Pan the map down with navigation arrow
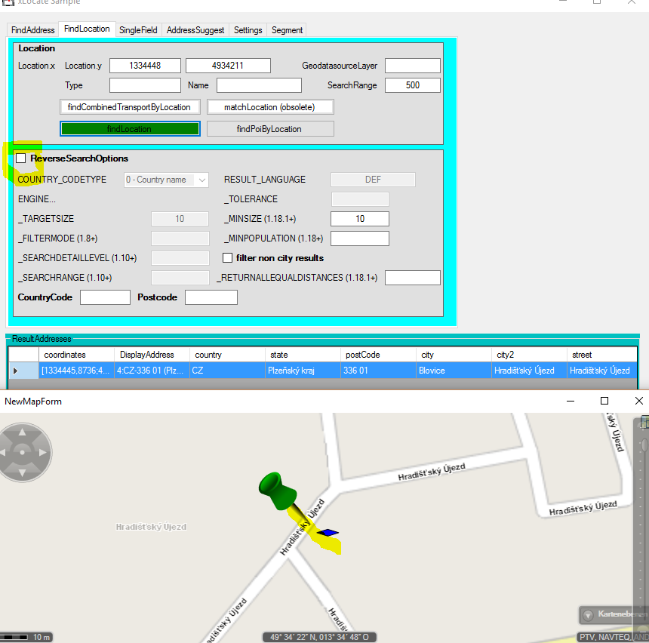 tap(23, 472)
